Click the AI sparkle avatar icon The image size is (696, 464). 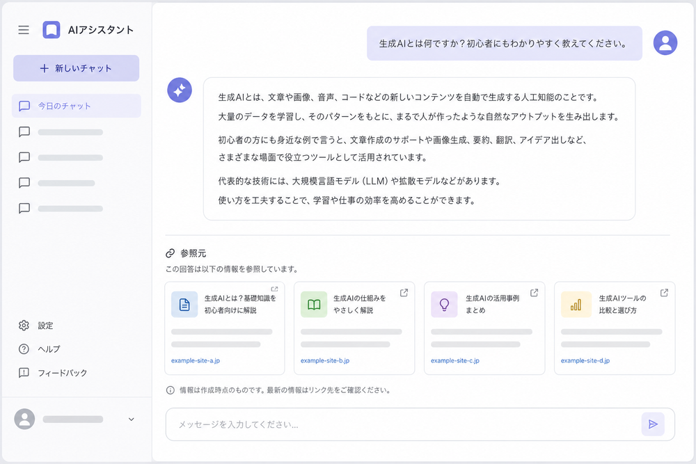pyautogui.click(x=180, y=90)
